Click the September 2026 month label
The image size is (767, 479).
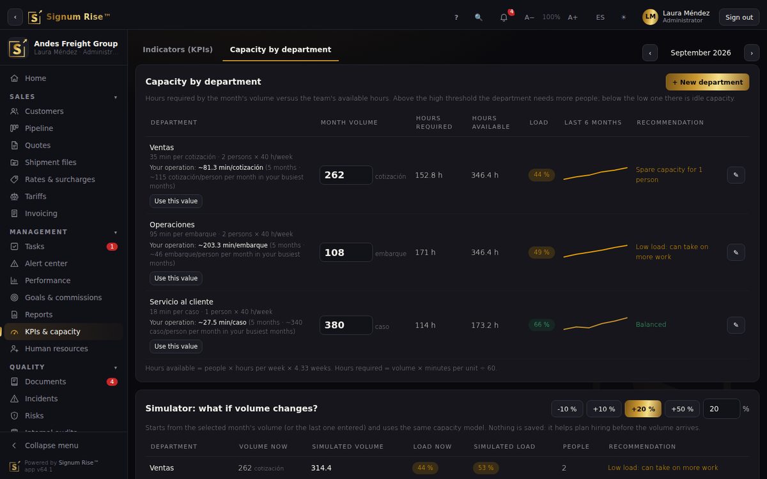pyautogui.click(x=701, y=53)
